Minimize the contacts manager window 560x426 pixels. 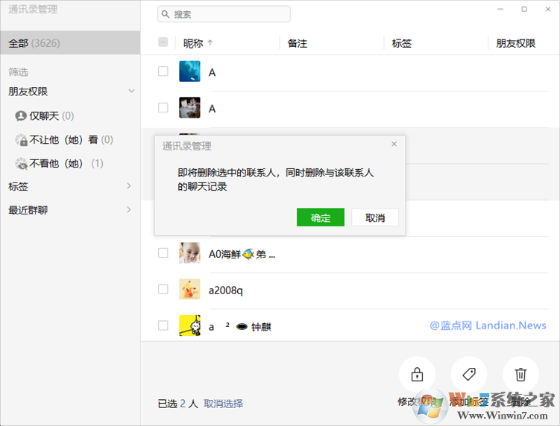[500, 9]
